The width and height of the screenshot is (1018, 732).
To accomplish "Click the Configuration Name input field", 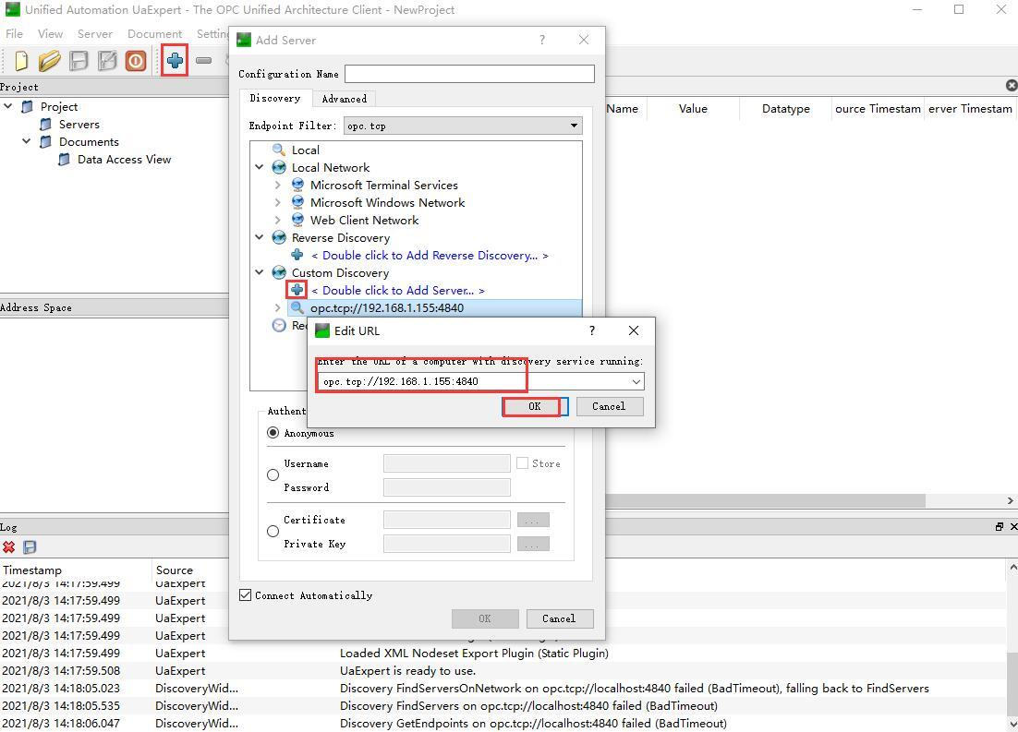I will pyautogui.click(x=469, y=74).
